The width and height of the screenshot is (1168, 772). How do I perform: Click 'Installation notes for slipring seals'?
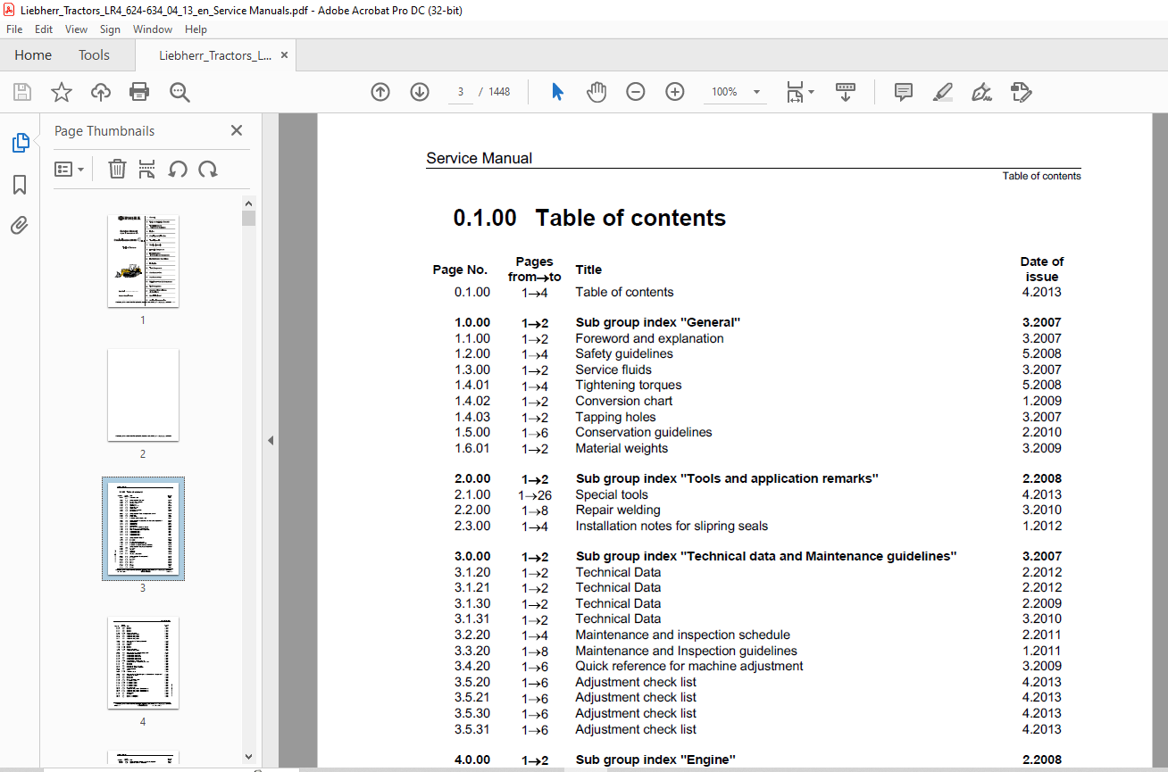(672, 526)
